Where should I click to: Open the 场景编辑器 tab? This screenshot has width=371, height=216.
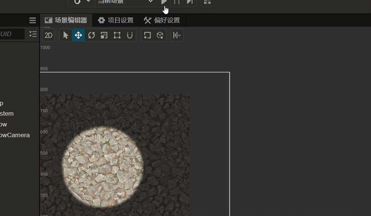click(x=66, y=20)
